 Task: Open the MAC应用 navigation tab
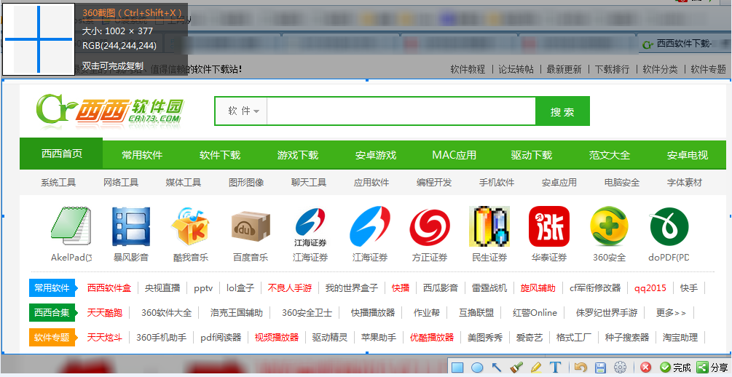[x=454, y=155]
